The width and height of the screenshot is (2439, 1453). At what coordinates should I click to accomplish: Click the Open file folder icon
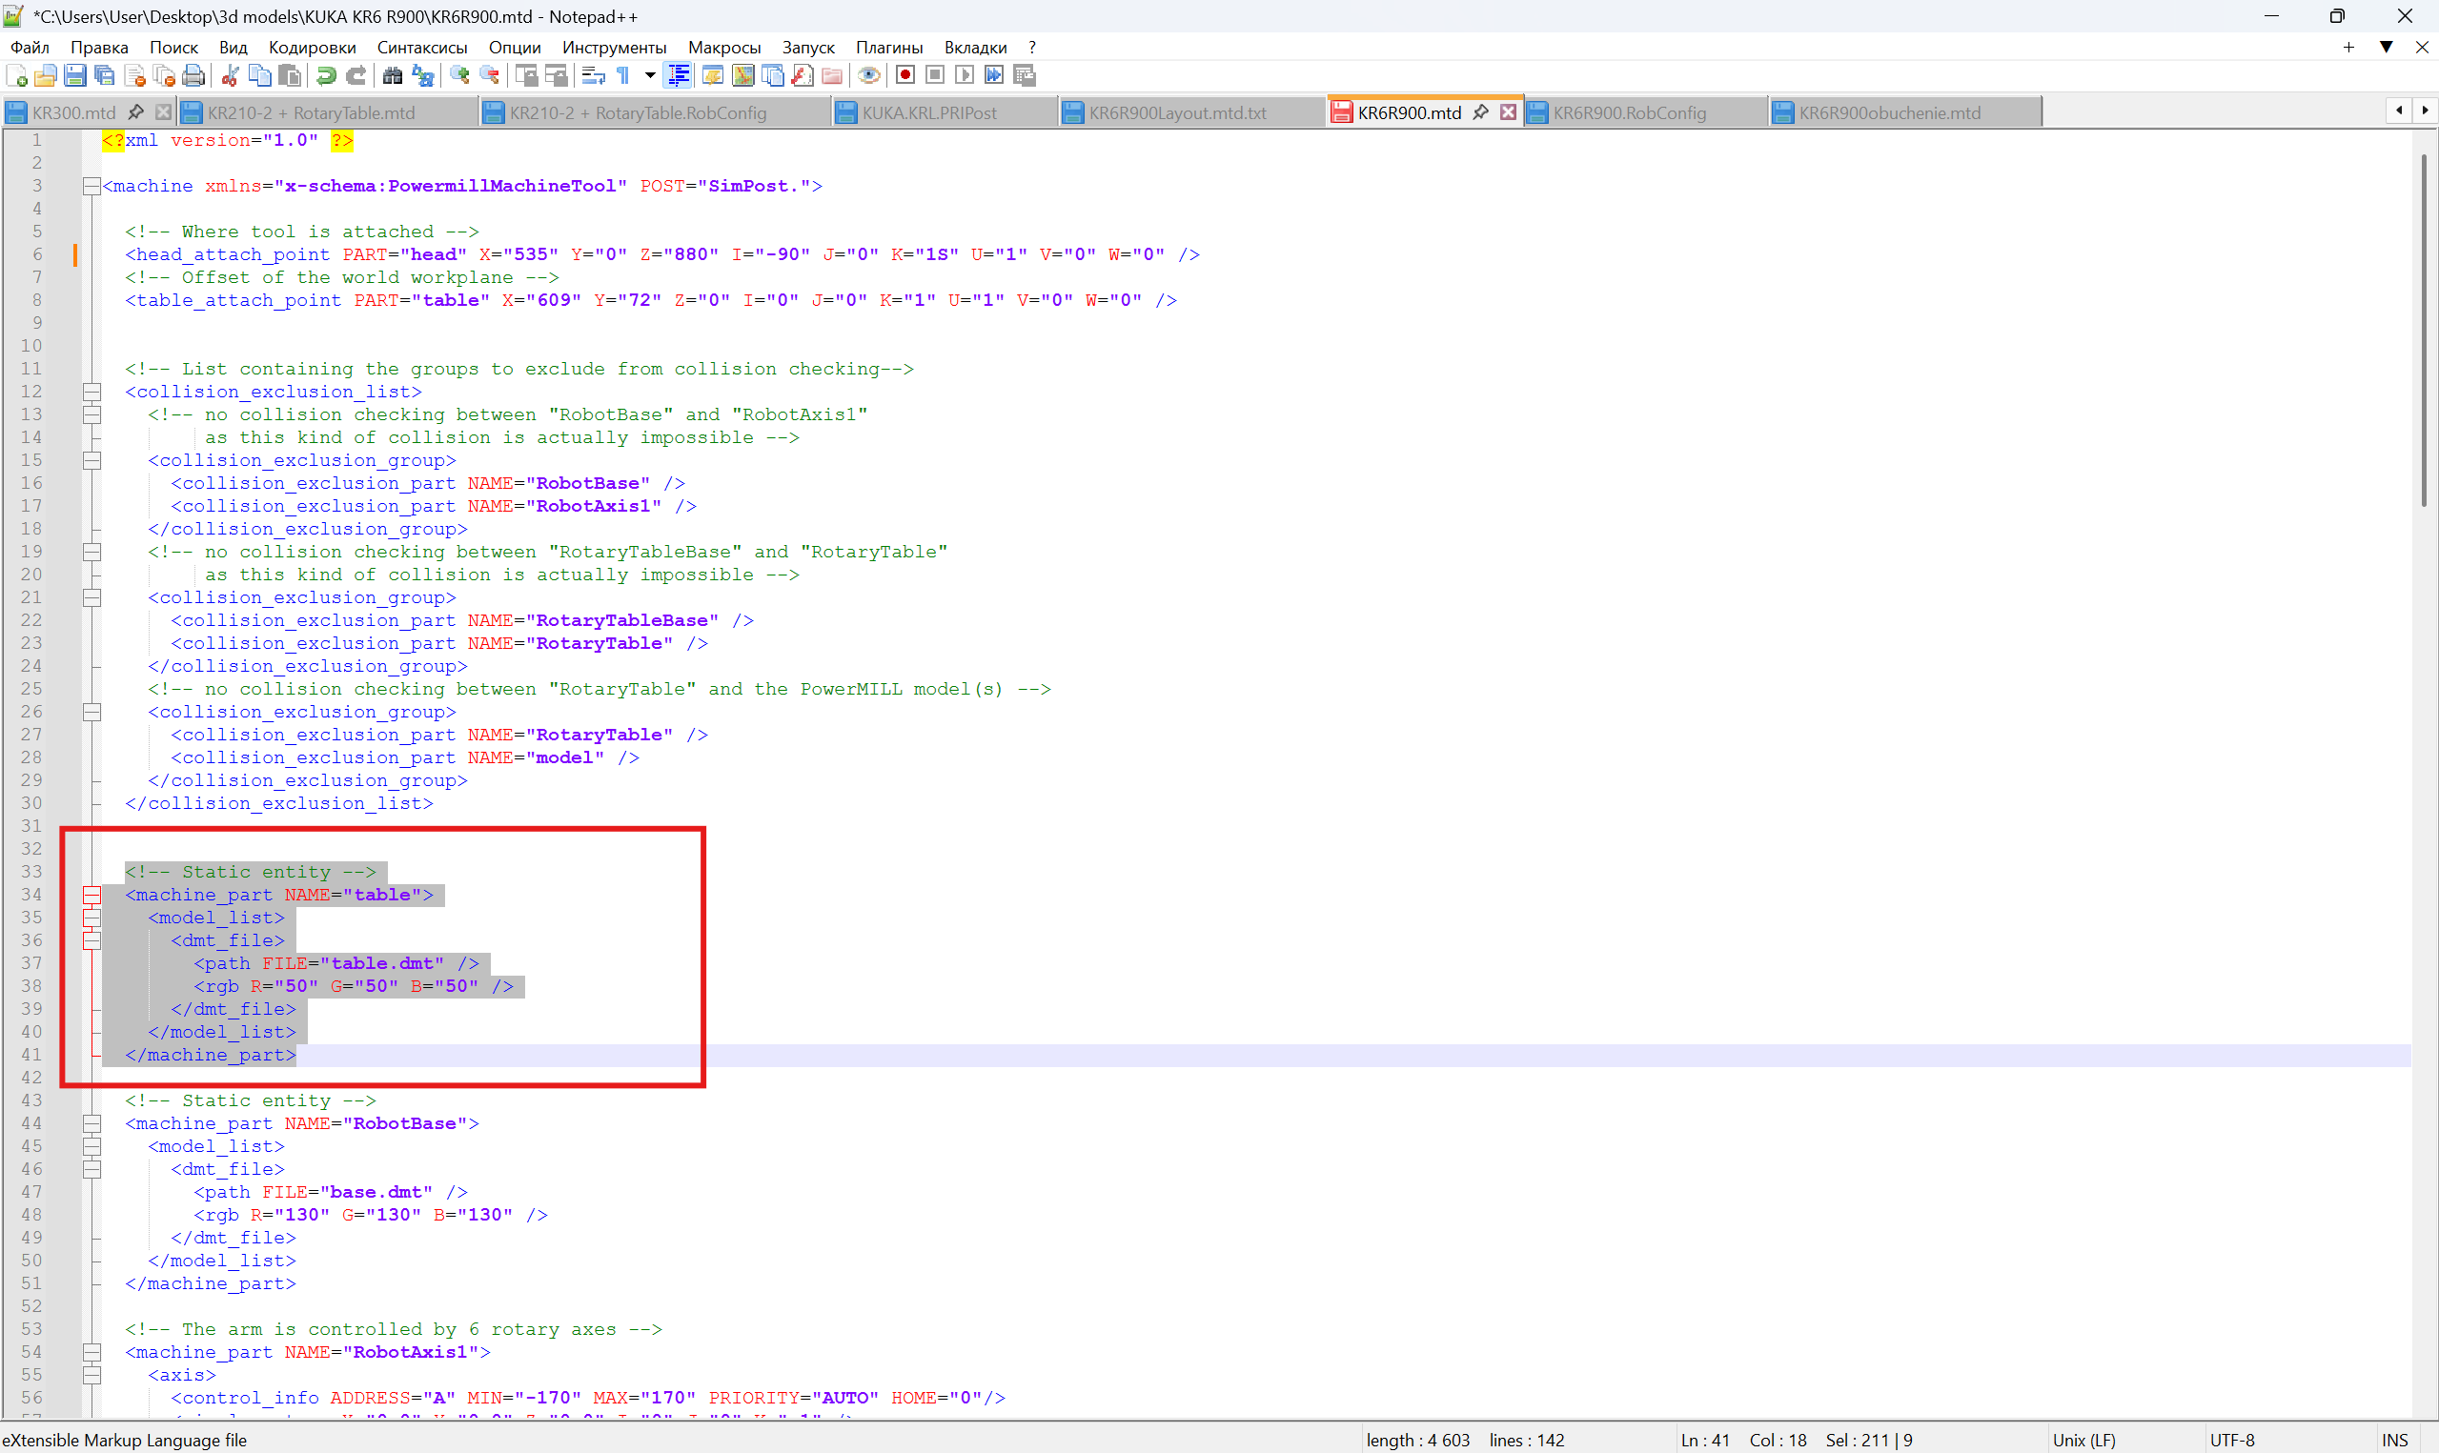pos(45,75)
